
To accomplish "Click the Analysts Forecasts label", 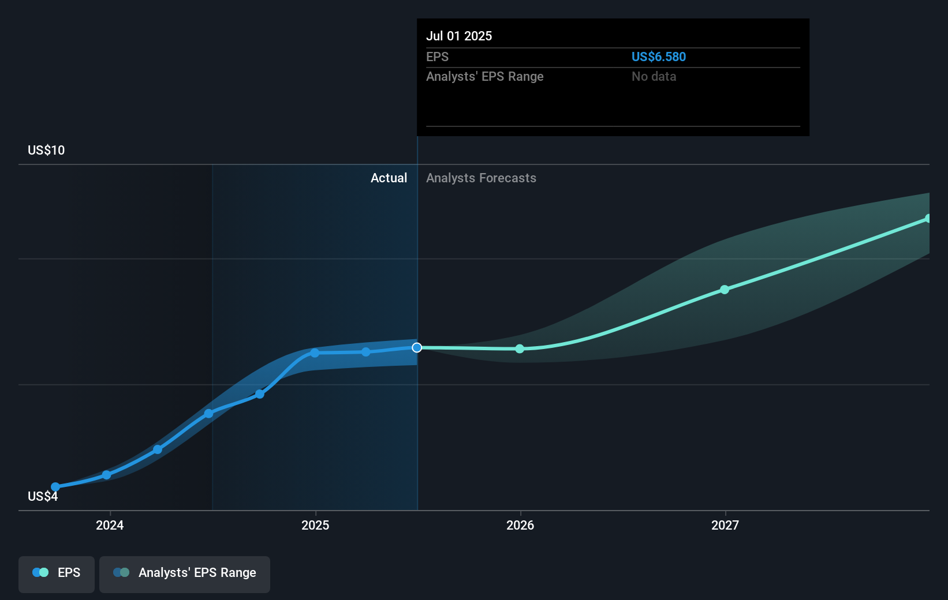I will pos(481,178).
